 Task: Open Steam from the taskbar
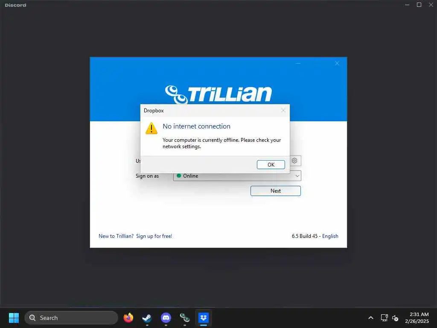tap(147, 318)
